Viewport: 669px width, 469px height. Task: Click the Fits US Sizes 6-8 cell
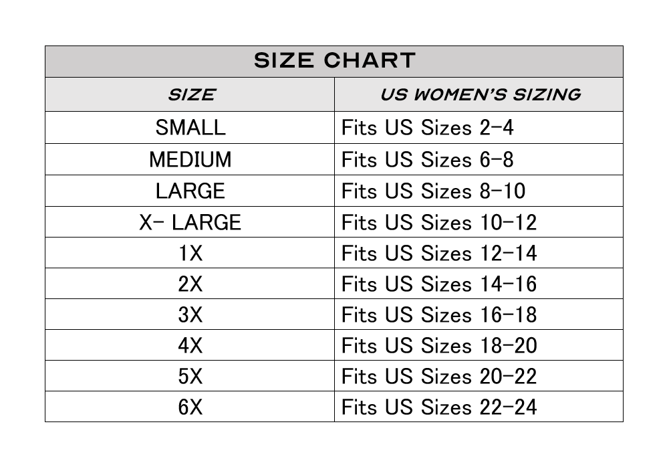pos(479,159)
